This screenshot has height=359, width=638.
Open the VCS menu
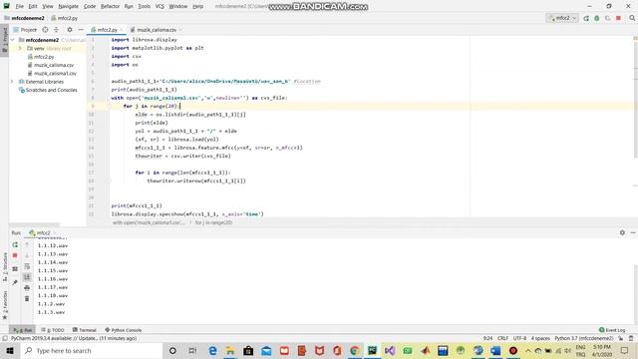point(159,7)
